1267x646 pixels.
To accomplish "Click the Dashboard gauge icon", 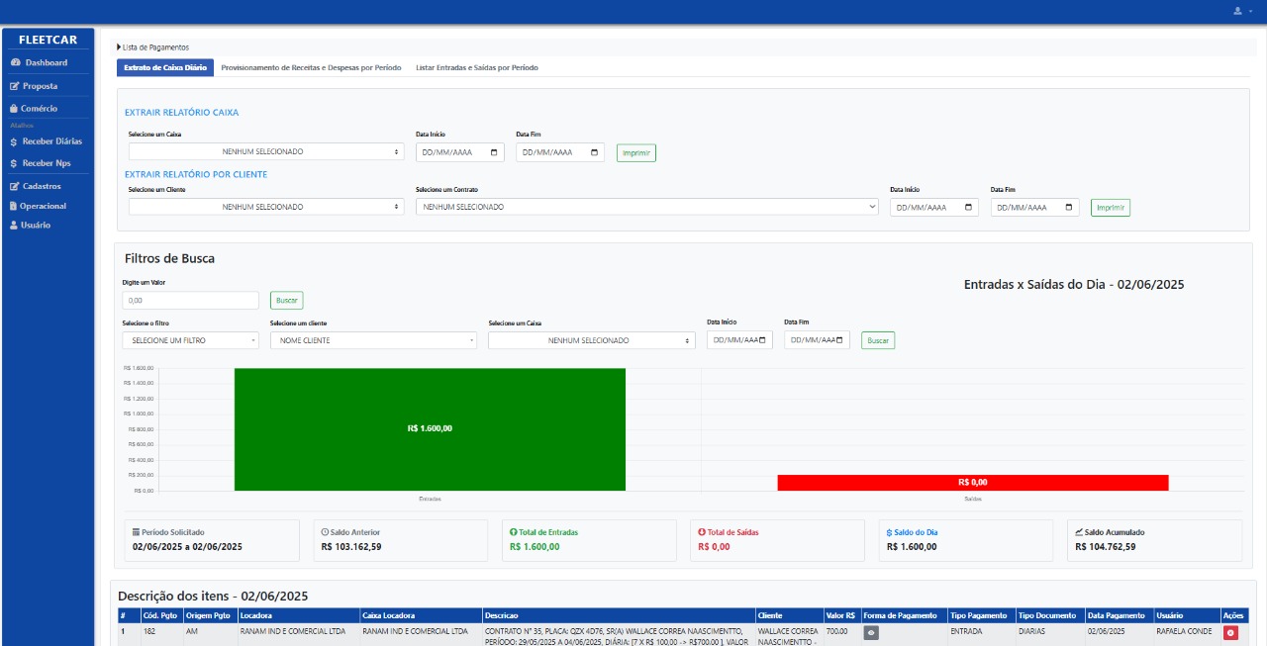I will point(14,62).
